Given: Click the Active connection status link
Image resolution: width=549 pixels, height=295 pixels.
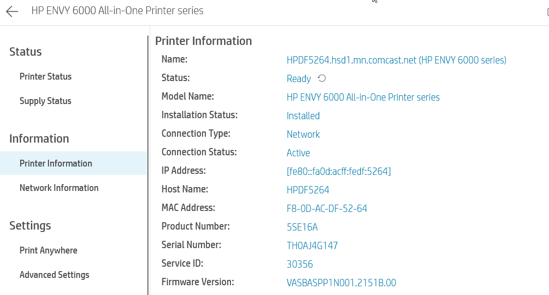Looking at the screenshot, I should 298,153.
